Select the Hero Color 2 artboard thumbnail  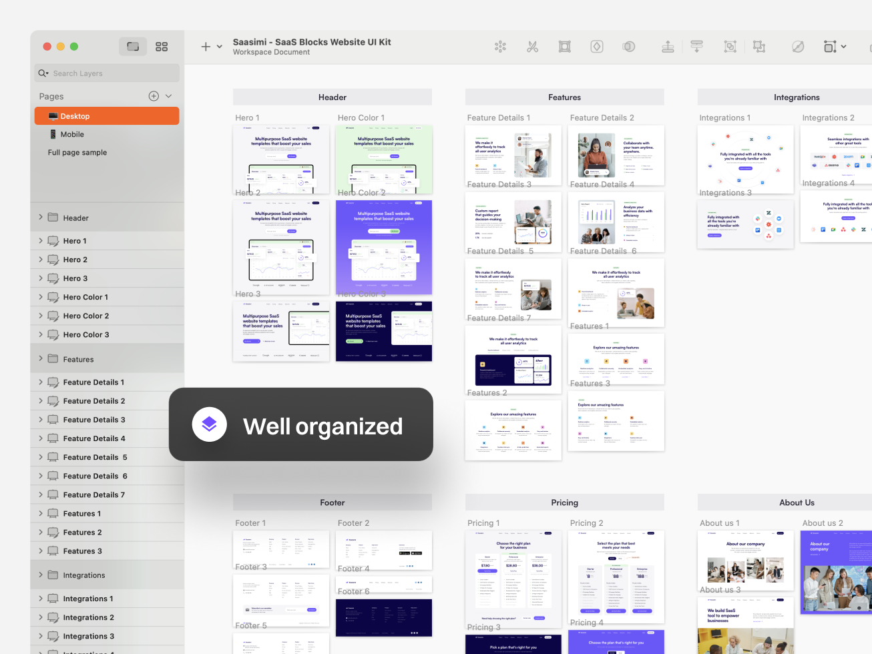pyautogui.click(x=384, y=247)
